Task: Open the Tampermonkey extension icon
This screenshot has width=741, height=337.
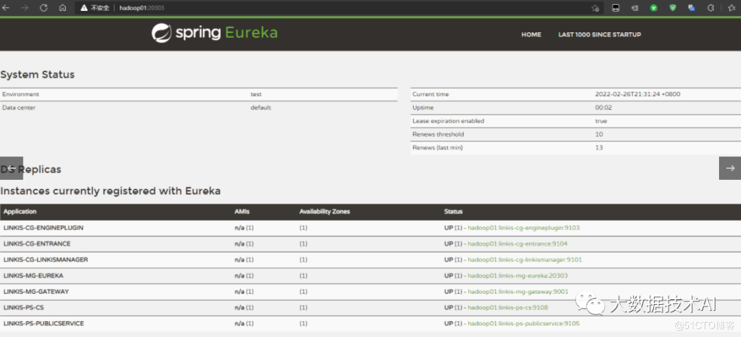Action: pos(615,8)
